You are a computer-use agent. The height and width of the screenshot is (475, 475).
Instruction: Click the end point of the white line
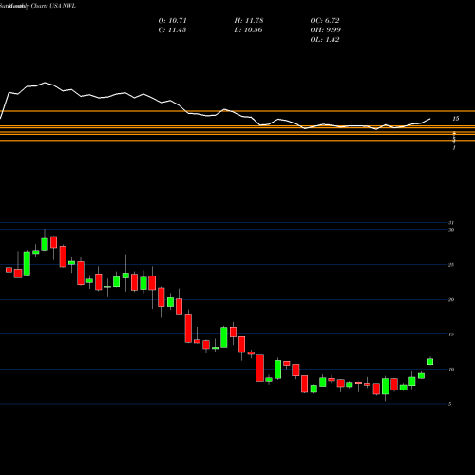[430, 119]
